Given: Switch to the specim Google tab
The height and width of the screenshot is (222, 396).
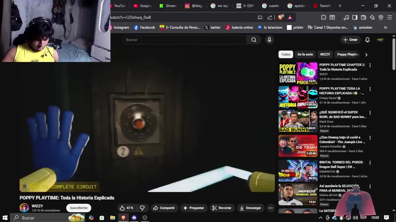Looking at the screenshot, I should [296, 6].
